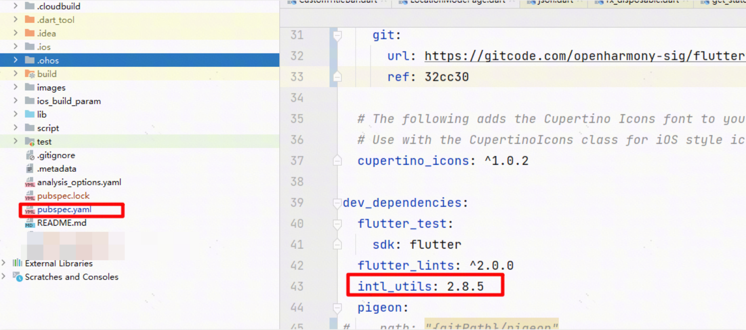Click the build folder icon
Viewport: 746px width, 330px height.
[x=30, y=74]
